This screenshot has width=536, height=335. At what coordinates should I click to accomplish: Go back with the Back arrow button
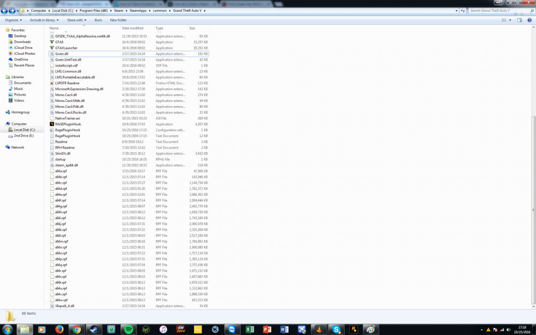(x=4, y=11)
